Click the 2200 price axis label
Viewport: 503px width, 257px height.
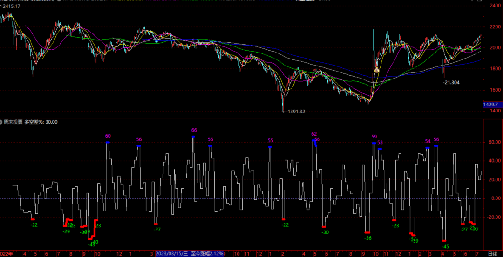(494, 26)
